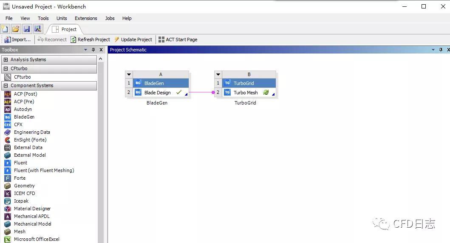Select the Geometry component icon

tap(8, 186)
